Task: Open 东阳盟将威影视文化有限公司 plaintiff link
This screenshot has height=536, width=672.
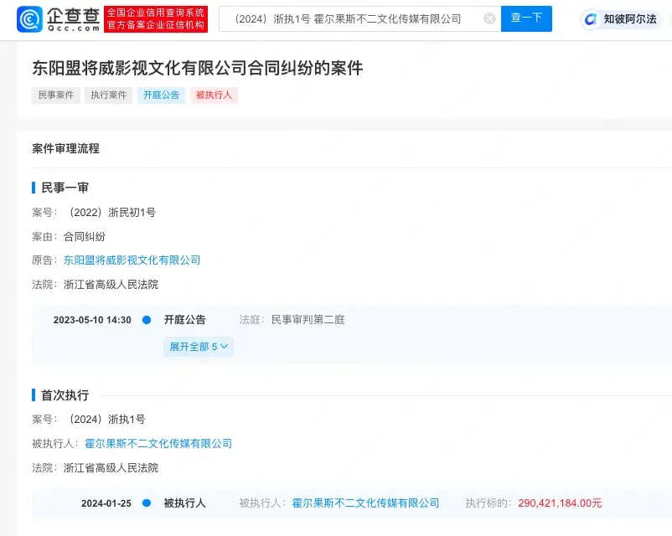Action: pos(131,260)
